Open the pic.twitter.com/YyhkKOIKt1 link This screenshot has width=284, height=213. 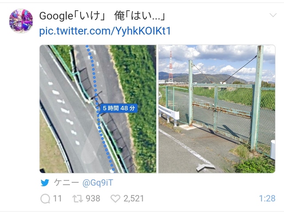(105, 31)
